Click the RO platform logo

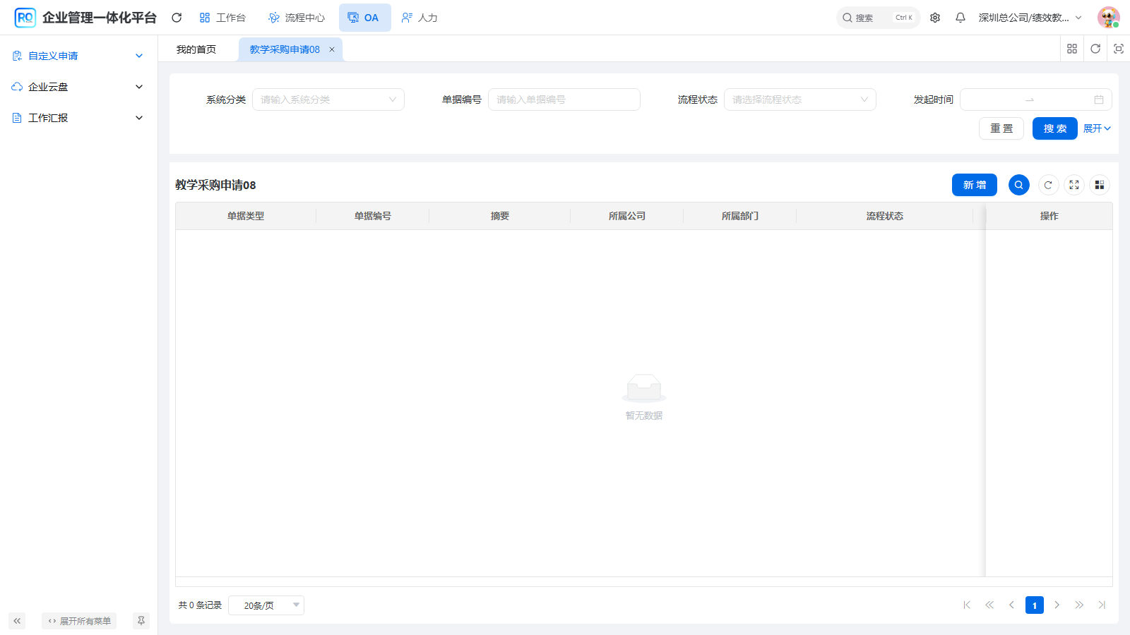[x=25, y=18]
